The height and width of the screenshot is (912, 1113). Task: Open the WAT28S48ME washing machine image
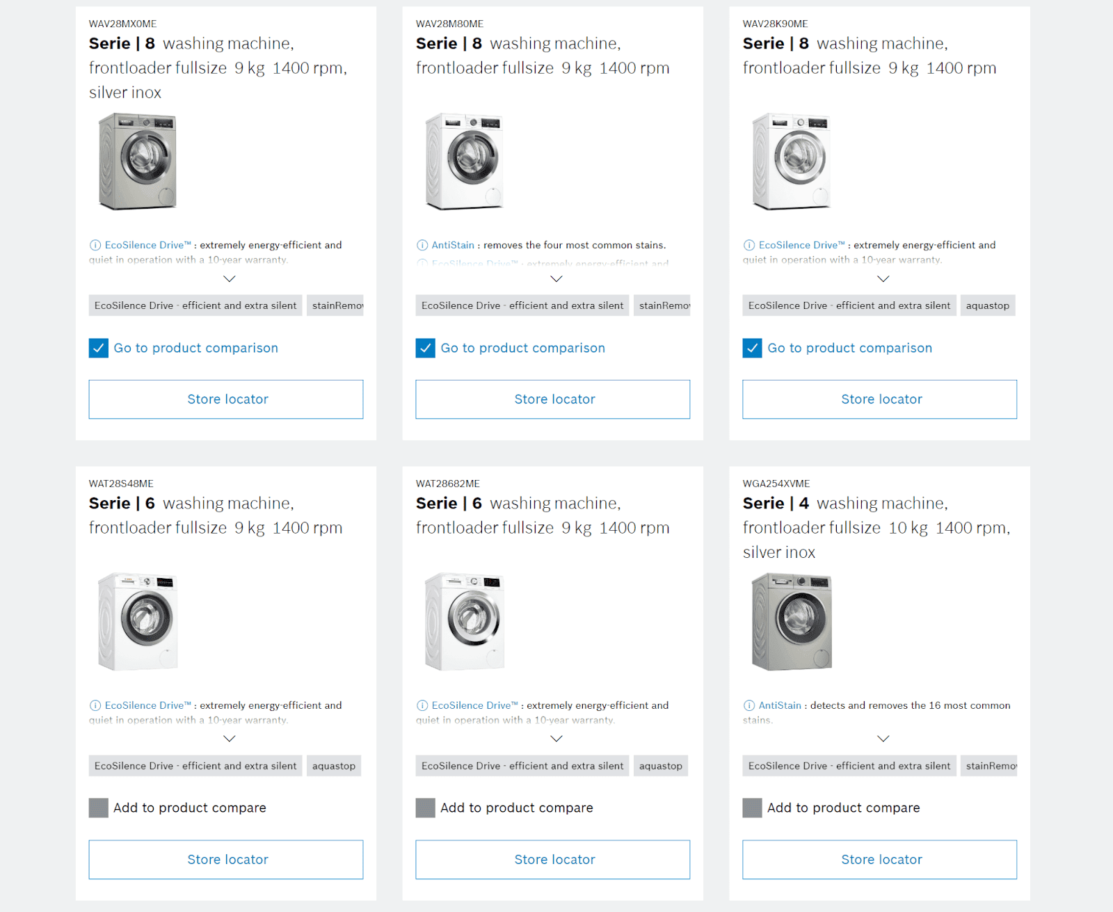(x=138, y=621)
